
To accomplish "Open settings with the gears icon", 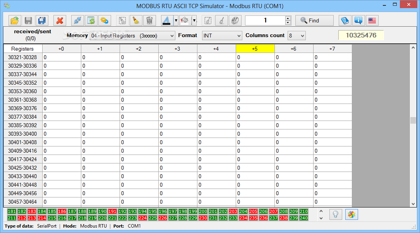I will [x=105, y=20].
